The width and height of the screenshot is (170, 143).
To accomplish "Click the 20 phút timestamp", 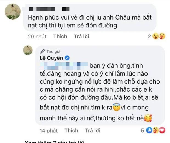I will 37,37.
